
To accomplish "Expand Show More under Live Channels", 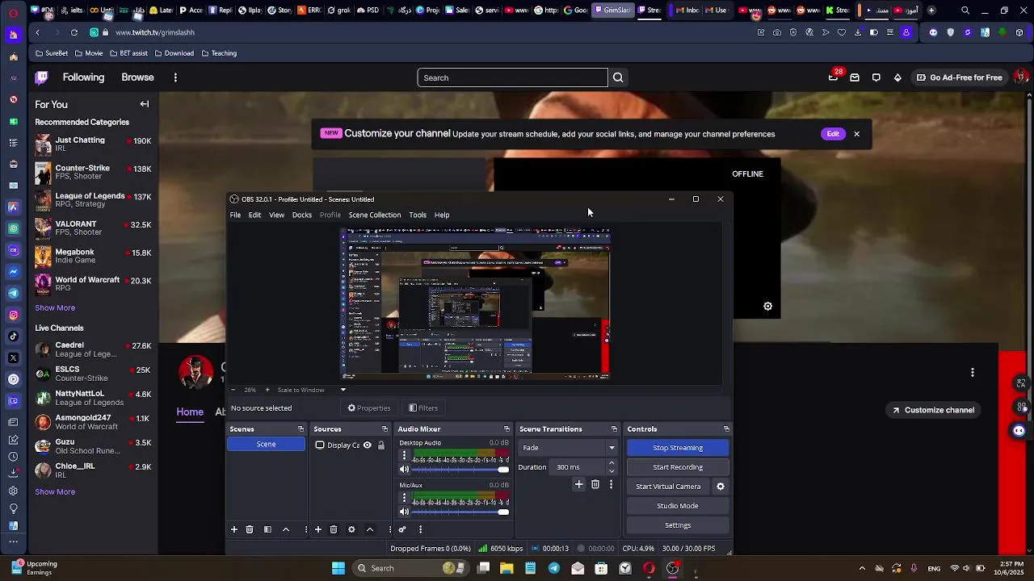I will click(55, 491).
